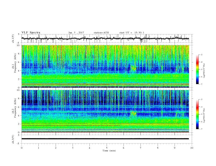Screen dimensions: 216x166
Task: Click the "10" tick label on the time axis
Action: pyautogui.click(x=192, y=148)
